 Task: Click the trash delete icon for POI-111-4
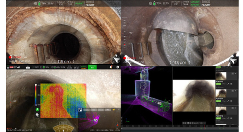pyautogui.click(x=231, y=101)
